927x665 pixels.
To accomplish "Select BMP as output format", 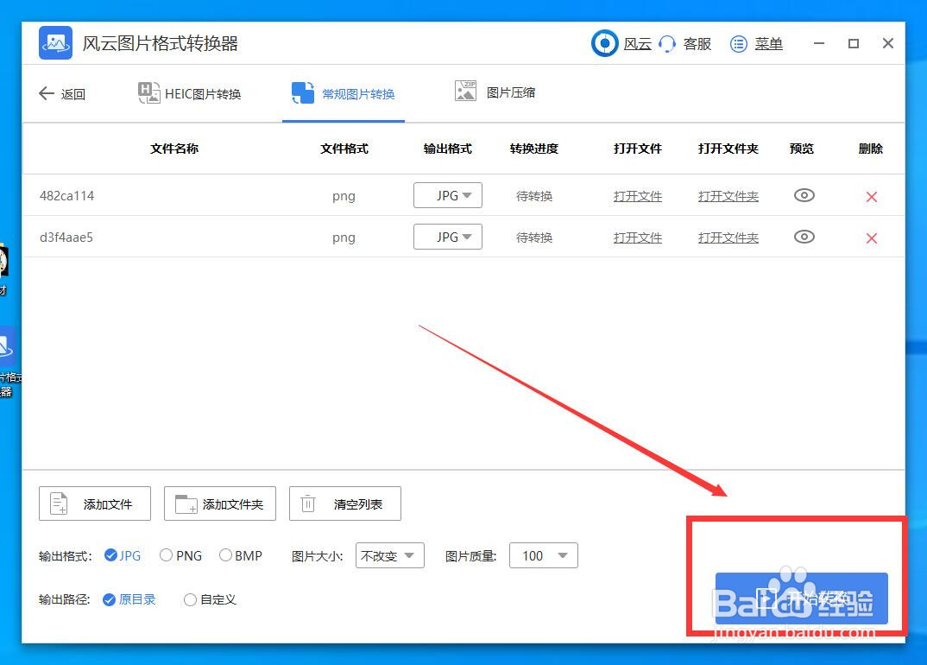I will tap(225, 555).
